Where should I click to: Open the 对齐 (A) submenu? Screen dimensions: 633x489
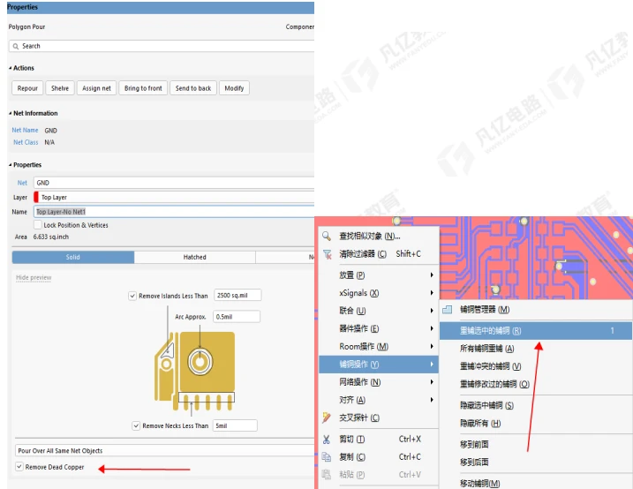[378, 400]
